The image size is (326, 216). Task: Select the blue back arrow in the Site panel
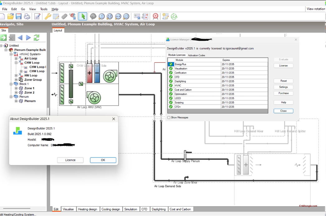click(x=21, y=37)
